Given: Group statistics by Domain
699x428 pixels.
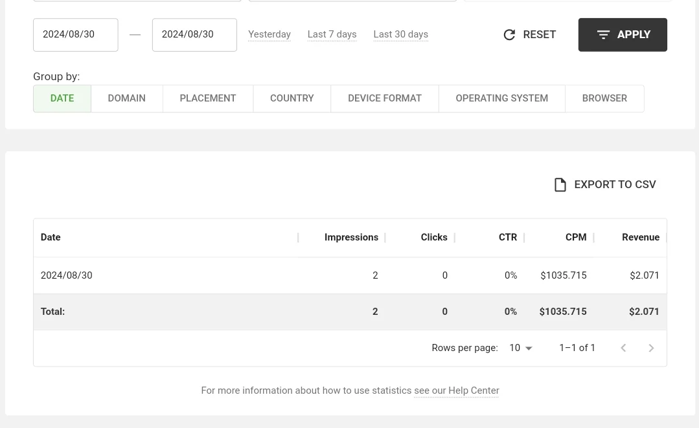Looking at the screenshot, I should point(126,98).
